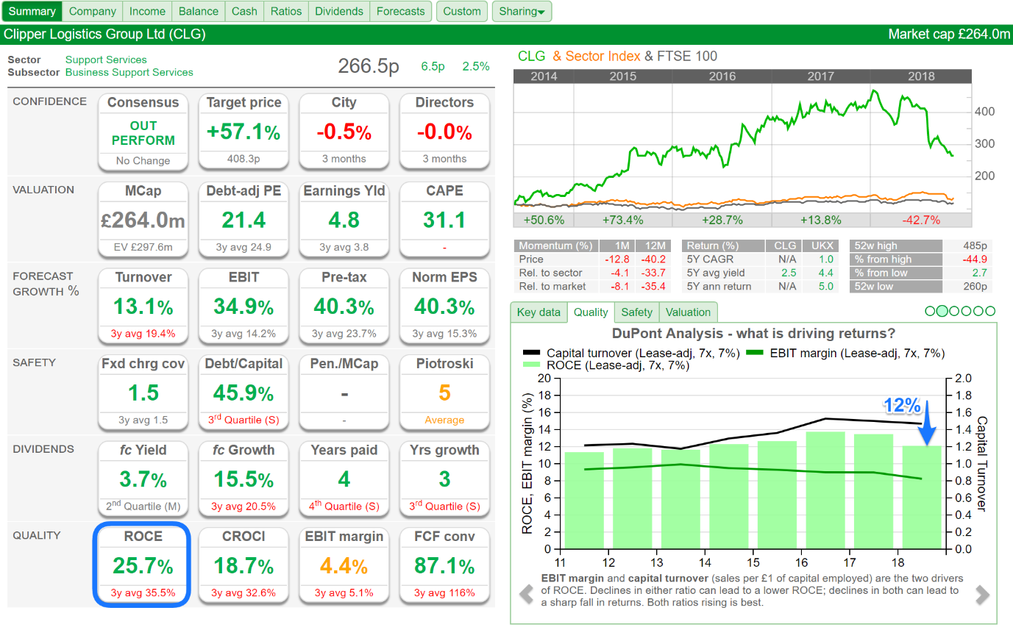The height and width of the screenshot is (627, 1013).
Task: Click the Norm EPS card
Action: [444, 306]
